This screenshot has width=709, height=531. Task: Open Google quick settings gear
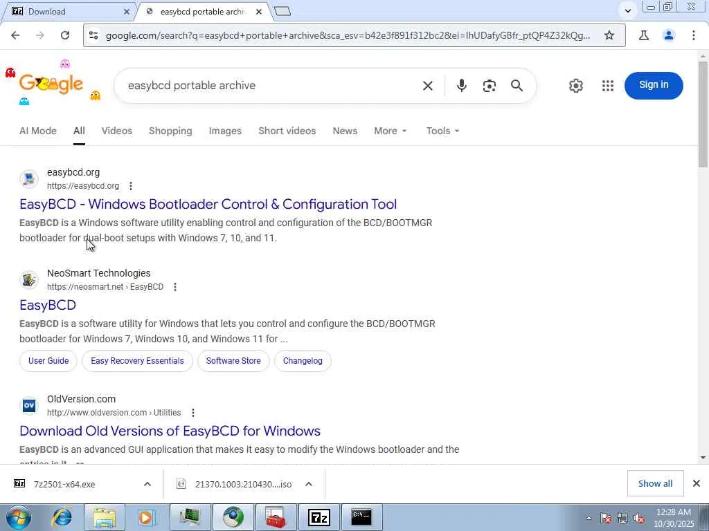[x=575, y=85]
